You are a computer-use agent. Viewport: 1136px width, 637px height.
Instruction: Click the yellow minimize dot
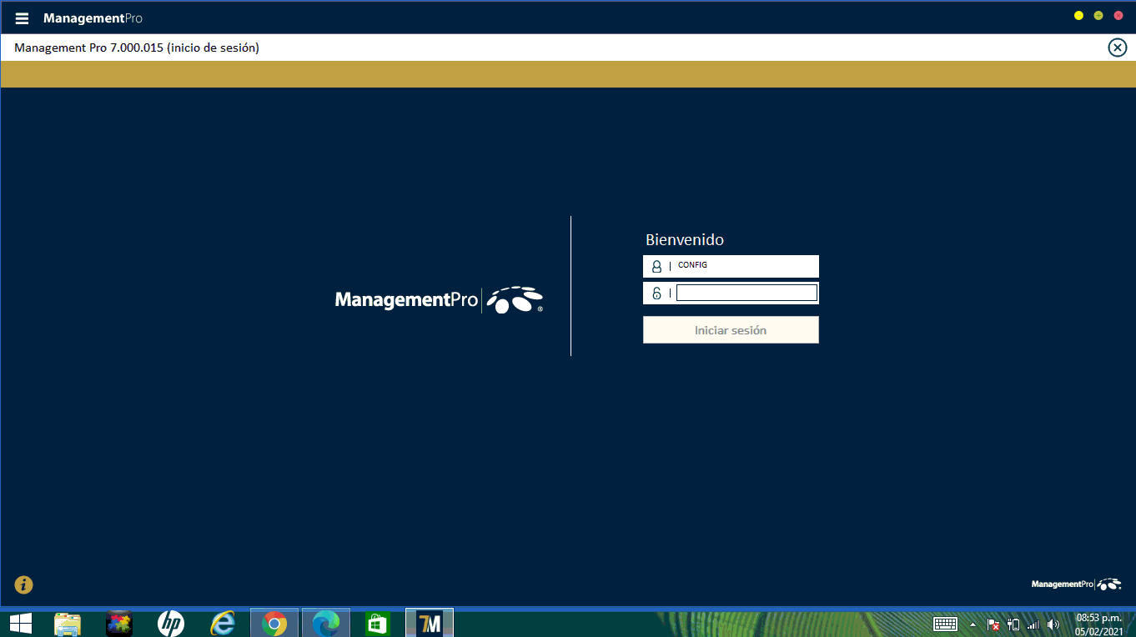tap(1078, 16)
